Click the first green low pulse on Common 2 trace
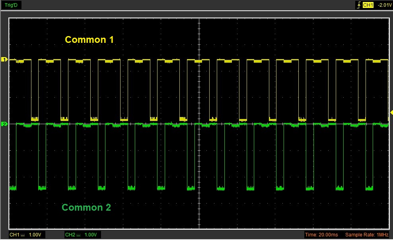393x240 pixels. (12, 188)
